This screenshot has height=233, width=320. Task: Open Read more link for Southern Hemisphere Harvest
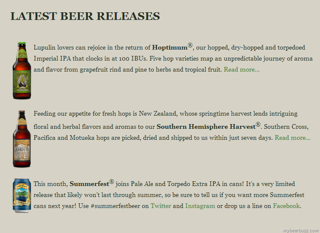click(x=292, y=138)
